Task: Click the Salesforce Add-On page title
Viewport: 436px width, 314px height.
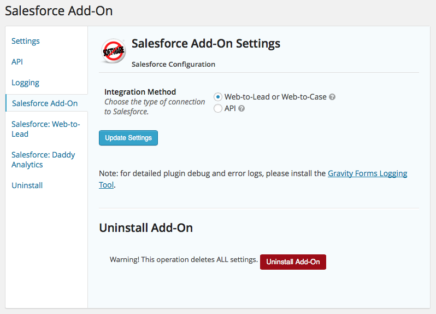Action: click(x=59, y=11)
